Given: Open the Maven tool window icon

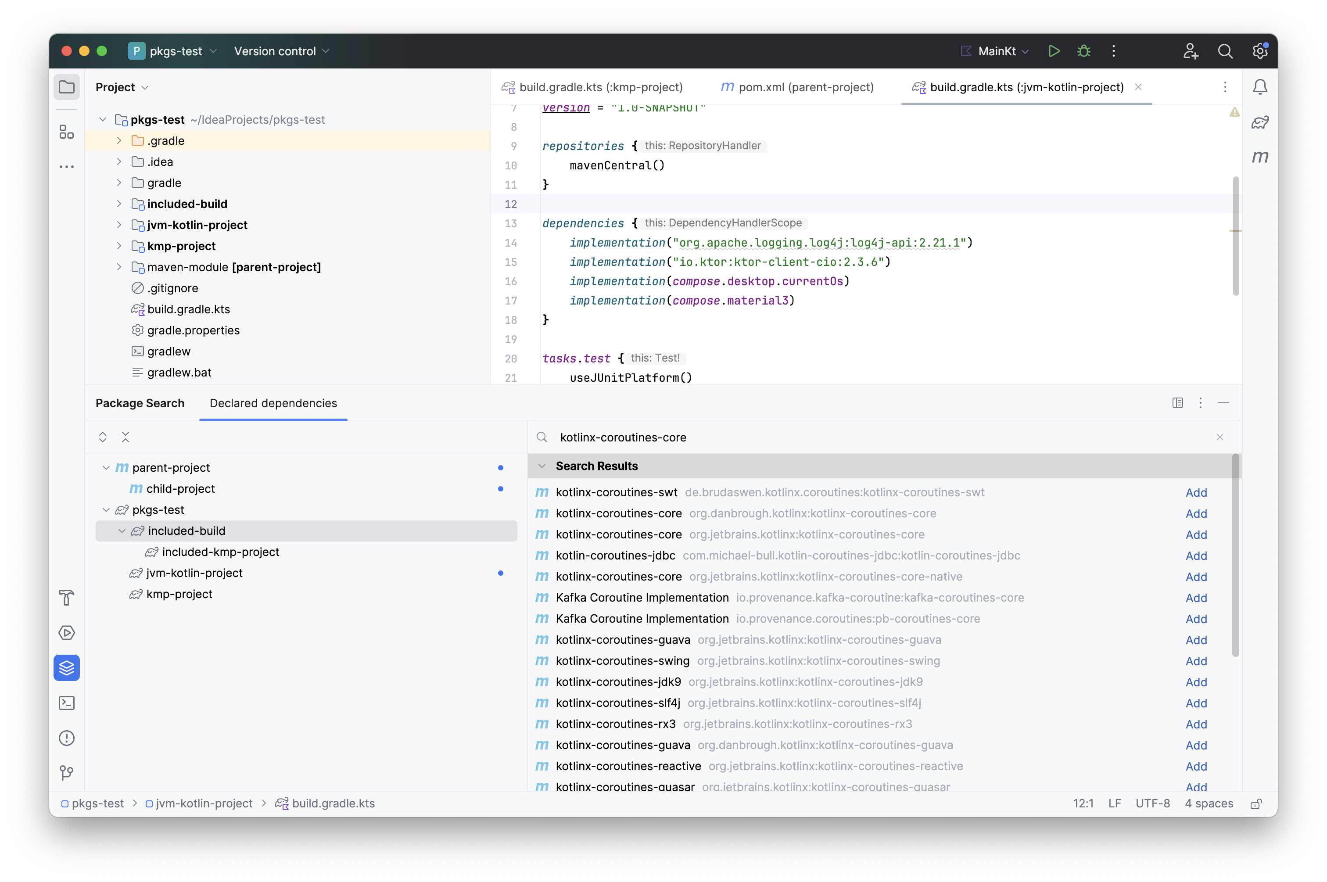Looking at the screenshot, I should click(x=1260, y=157).
